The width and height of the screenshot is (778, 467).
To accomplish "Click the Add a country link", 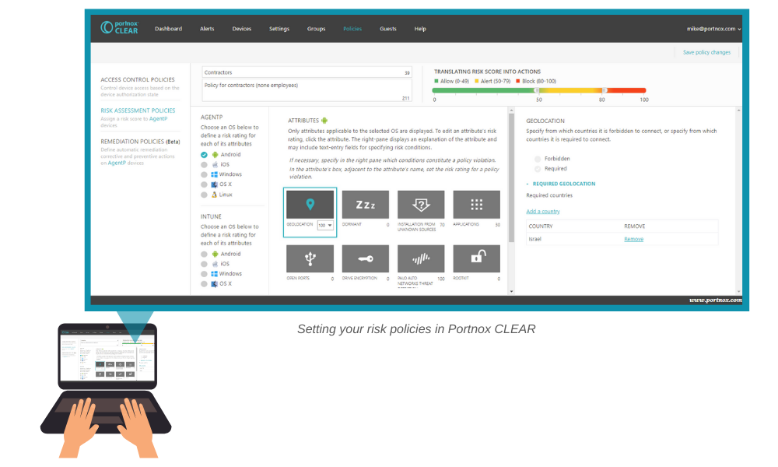I will tap(542, 212).
